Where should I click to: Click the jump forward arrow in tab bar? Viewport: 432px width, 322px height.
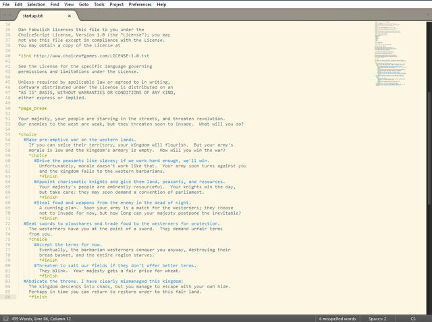(11, 15)
